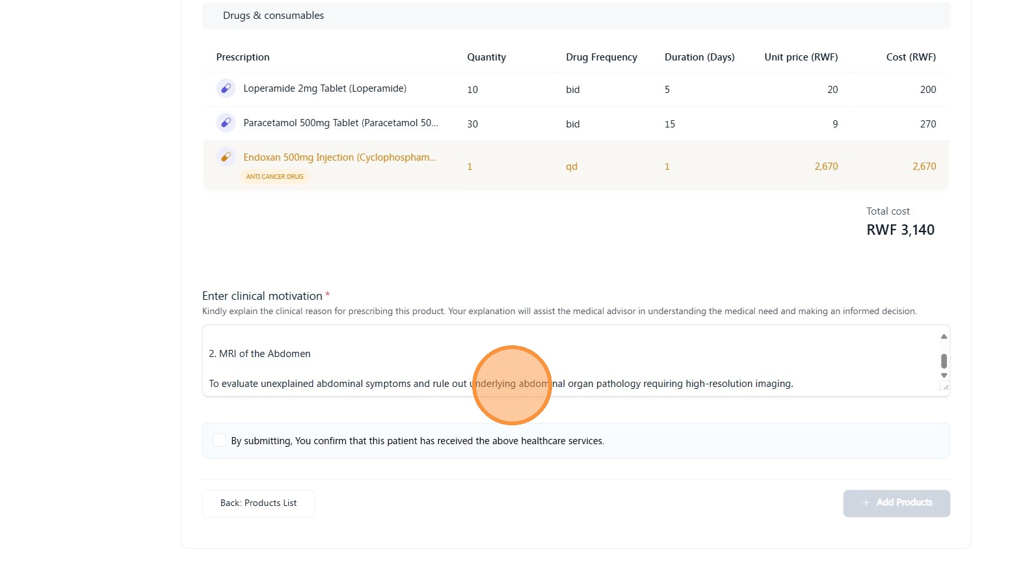The height and width of the screenshot is (571, 1023).
Task: Tick the patient services confirmation checkbox
Action: [219, 440]
